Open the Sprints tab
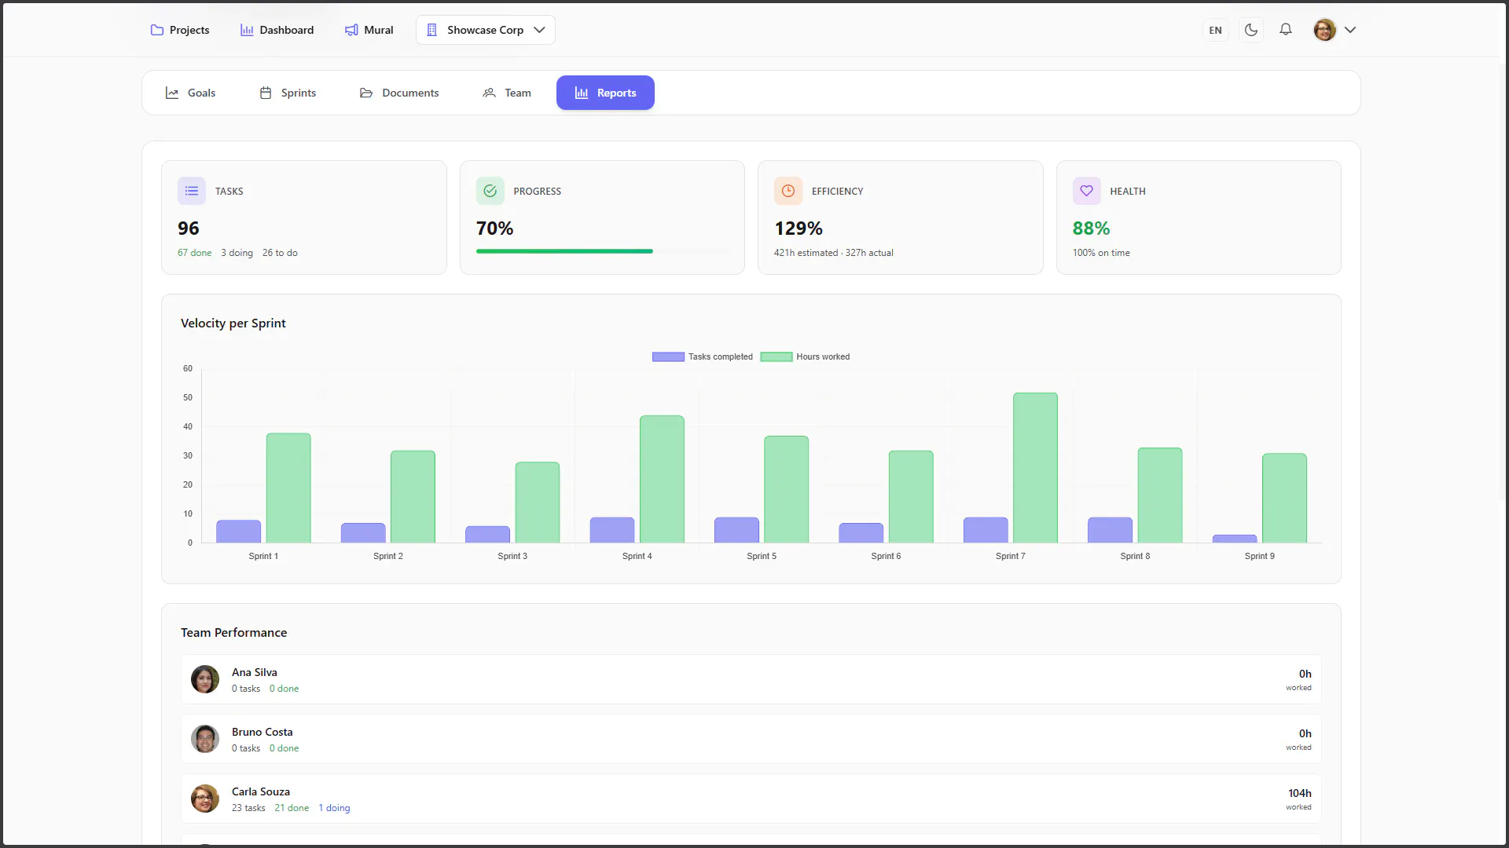 pos(288,93)
